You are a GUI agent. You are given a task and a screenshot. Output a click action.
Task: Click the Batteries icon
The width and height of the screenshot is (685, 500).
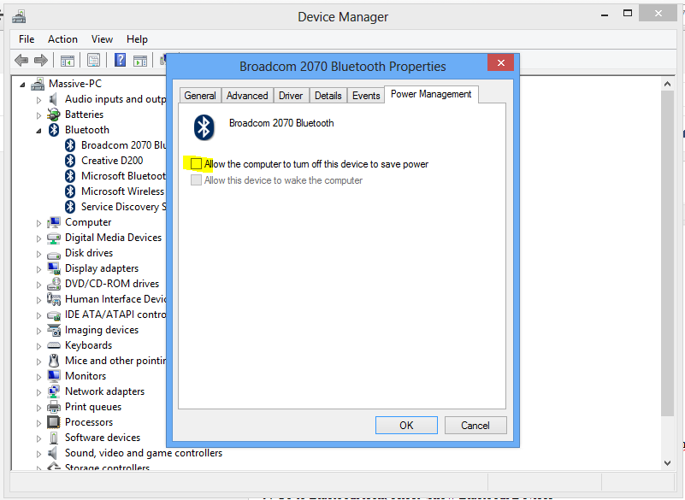[53, 115]
